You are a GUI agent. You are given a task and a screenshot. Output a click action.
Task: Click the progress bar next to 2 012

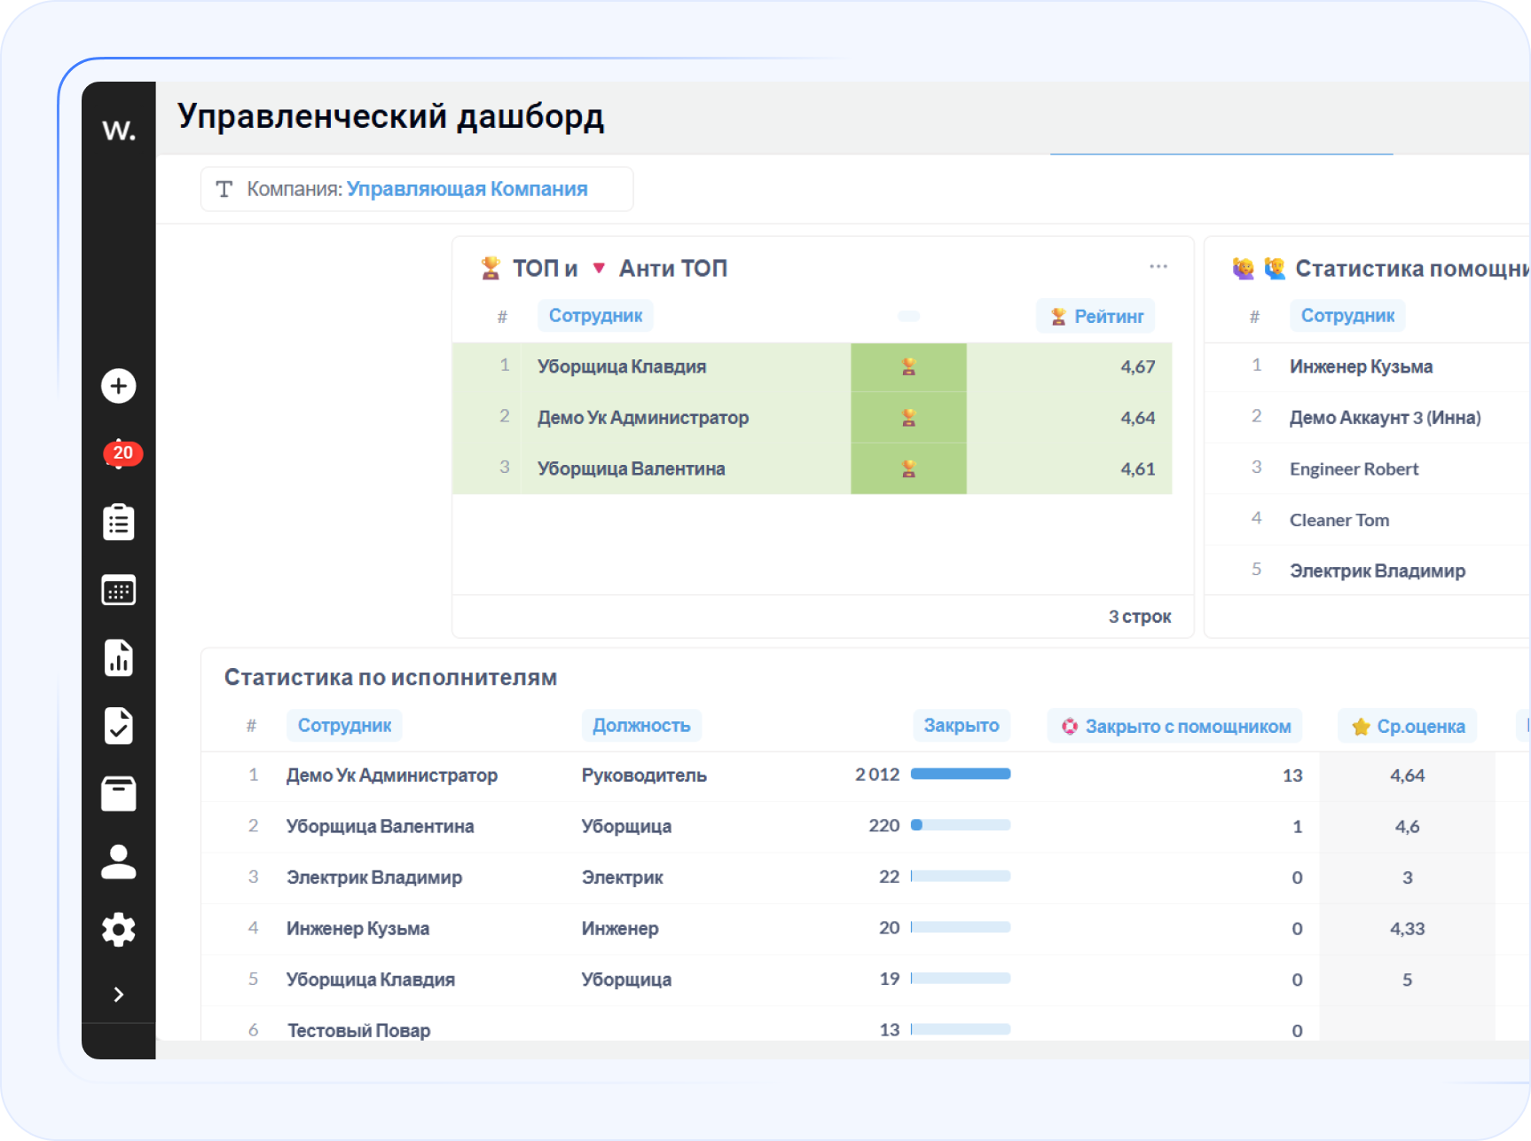point(960,773)
